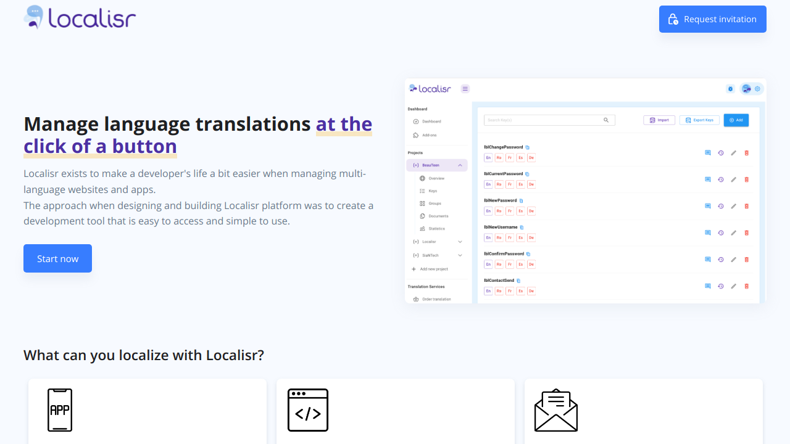Viewport: 790px width, 444px height.
Task: Toggle the En language tag under lblChangePassword
Action: [x=488, y=158]
